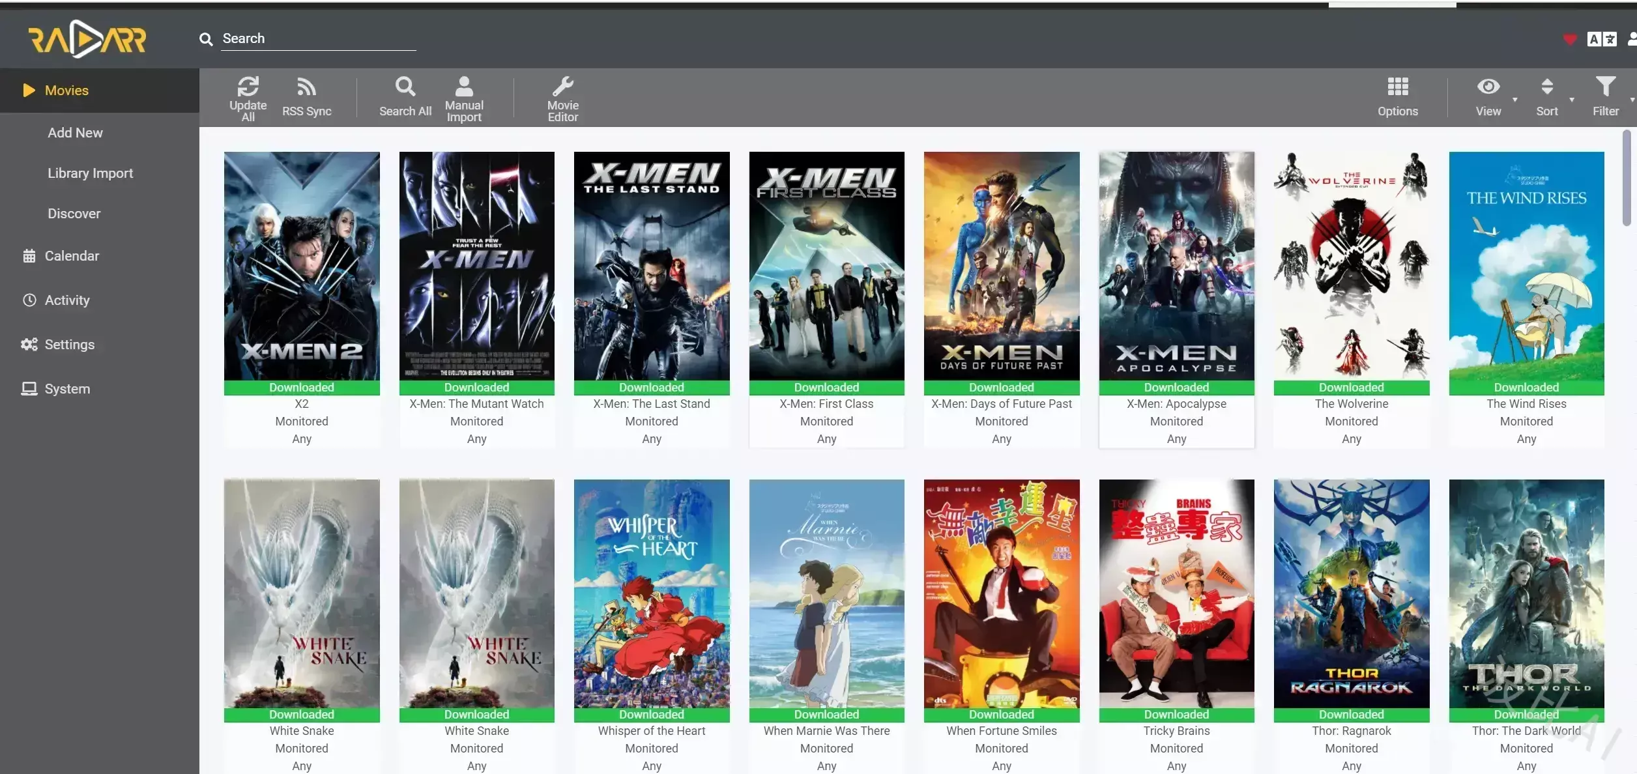Click 'X-Men: First Class' title
The height and width of the screenshot is (774, 1637).
pos(827,404)
